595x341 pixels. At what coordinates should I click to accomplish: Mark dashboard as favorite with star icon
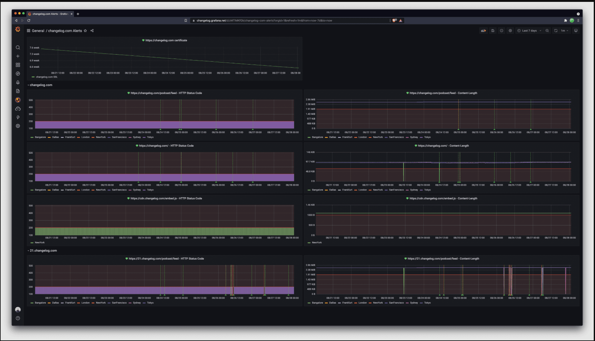tap(85, 31)
